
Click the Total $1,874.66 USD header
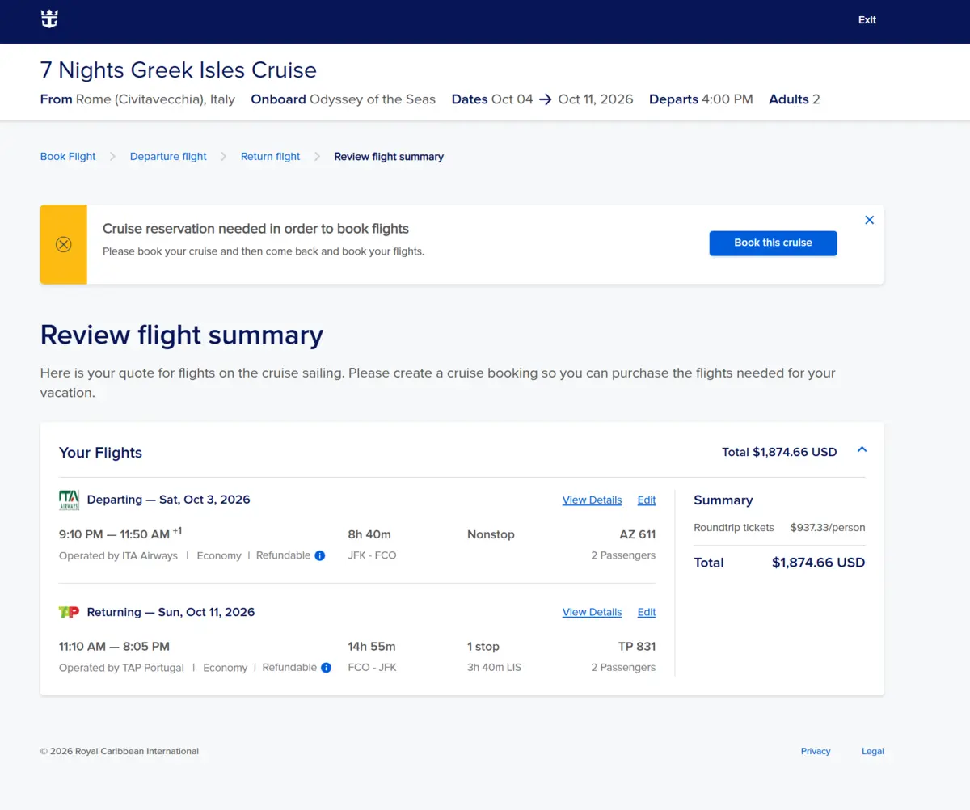pos(779,452)
